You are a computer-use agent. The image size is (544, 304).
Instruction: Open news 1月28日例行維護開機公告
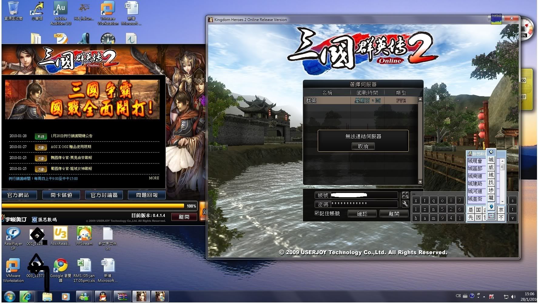[x=72, y=136]
